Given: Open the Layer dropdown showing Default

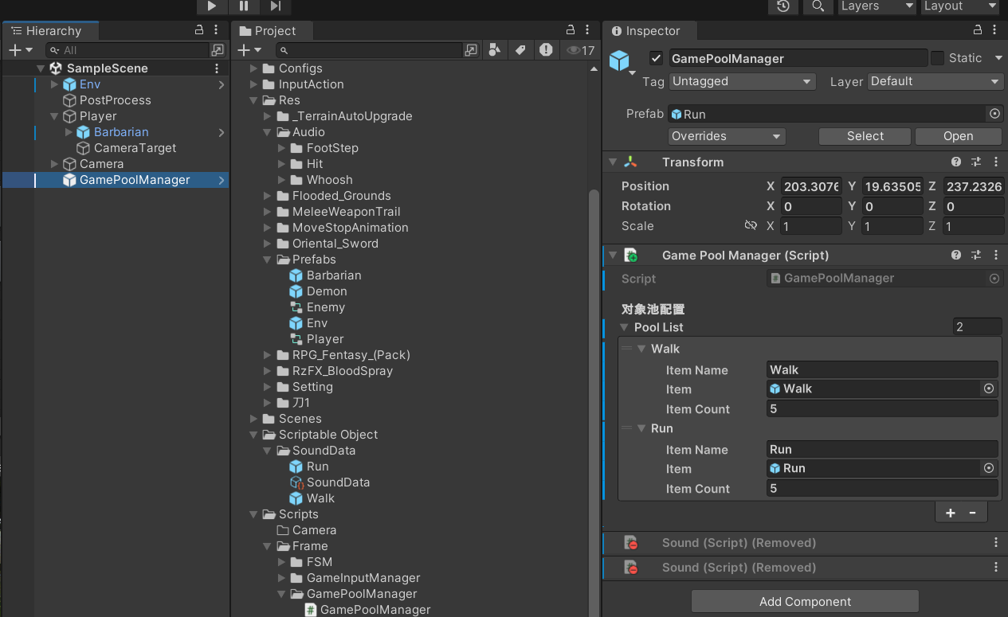Looking at the screenshot, I should pos(935,81).
